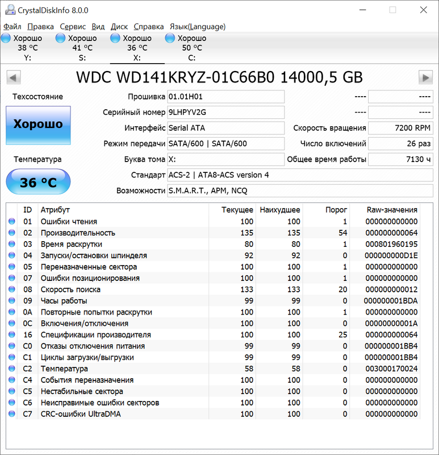This screenshot has height=455, width=439.
Task: Select attribute name Скорость поиска
Action: pos(70,289)
